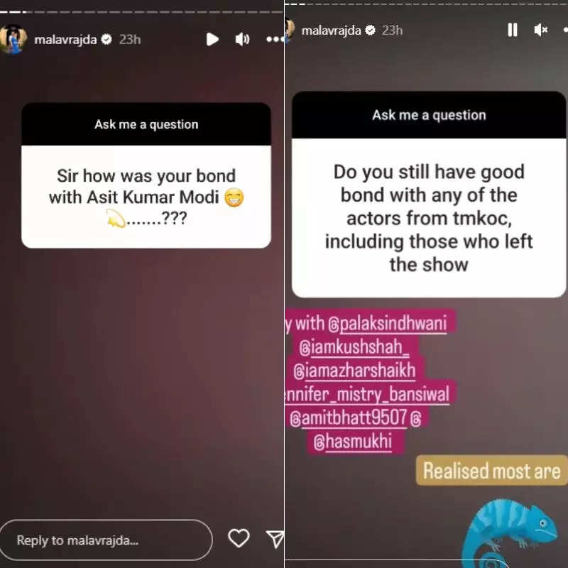The width and height of the screenshot is (568, 568).
Task: Pause the right story playback
Action: (512, 30)
